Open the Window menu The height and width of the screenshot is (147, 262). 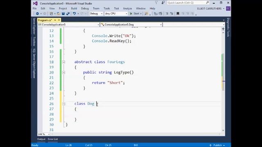tap(141, 9)
